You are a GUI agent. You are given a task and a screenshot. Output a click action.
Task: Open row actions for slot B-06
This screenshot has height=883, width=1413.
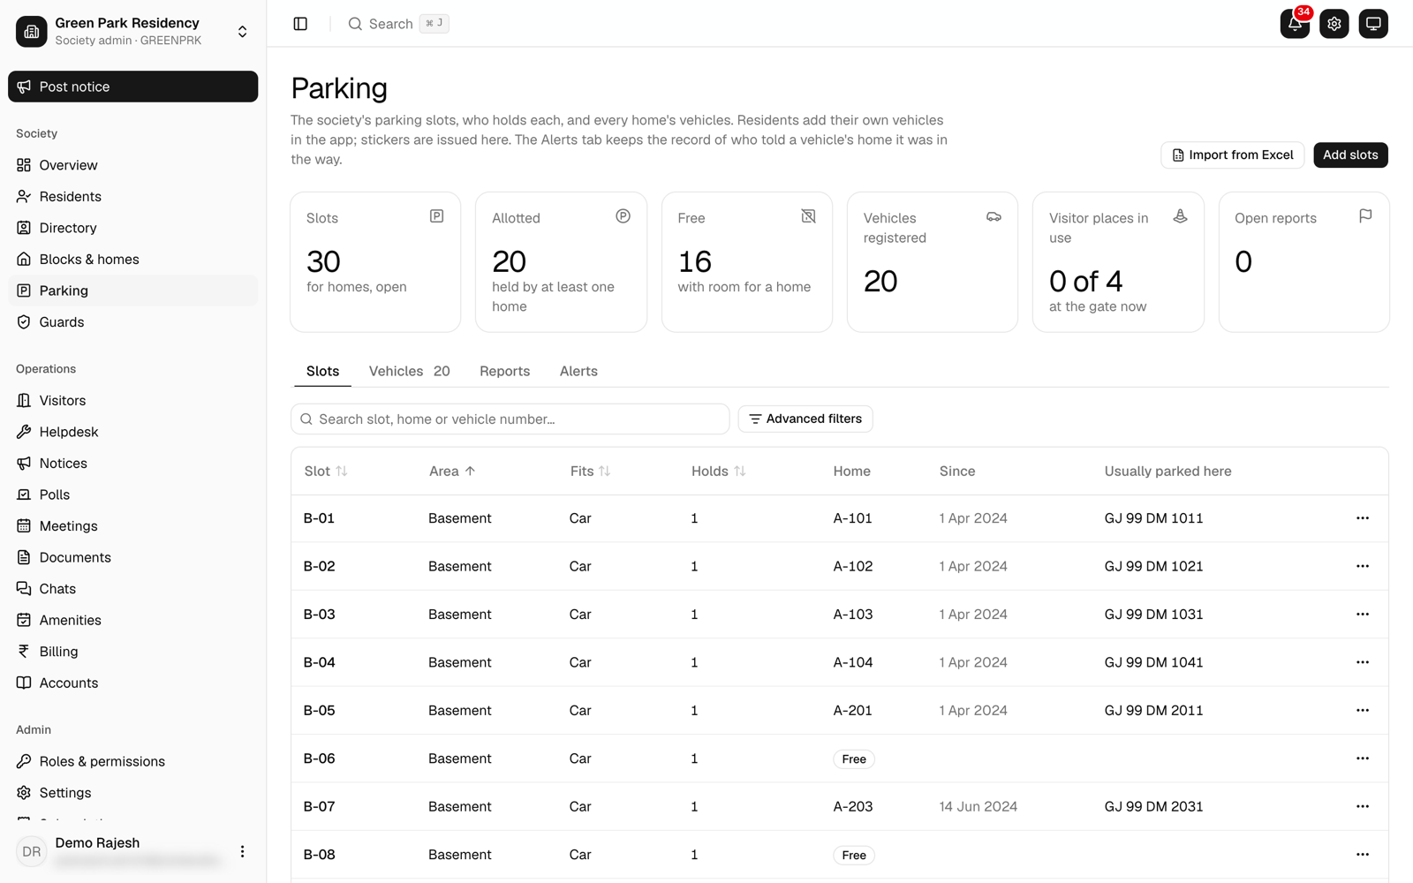[x=1363, y=758]
